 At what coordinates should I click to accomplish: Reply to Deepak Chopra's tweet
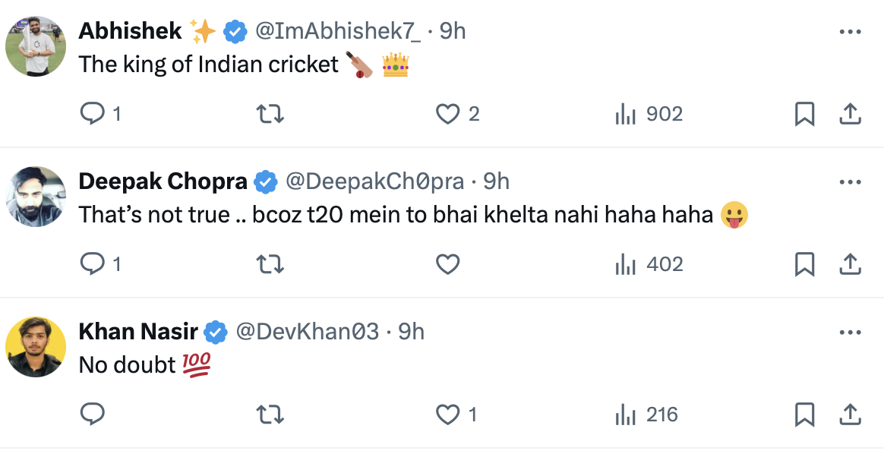[x=92, y=264]
